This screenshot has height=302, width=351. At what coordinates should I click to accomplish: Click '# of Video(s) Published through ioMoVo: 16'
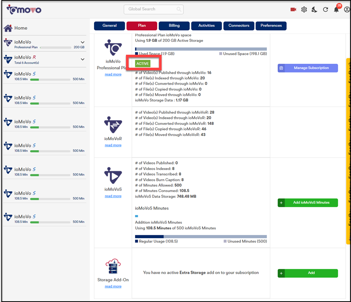(x=173, y=73)
